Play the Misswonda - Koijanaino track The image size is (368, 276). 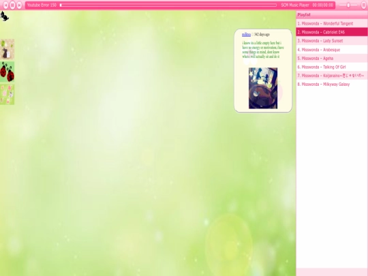tap(332, 76)
